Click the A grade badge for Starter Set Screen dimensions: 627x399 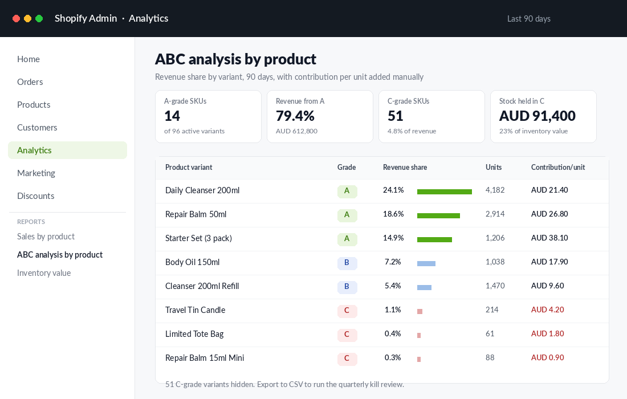347,239
